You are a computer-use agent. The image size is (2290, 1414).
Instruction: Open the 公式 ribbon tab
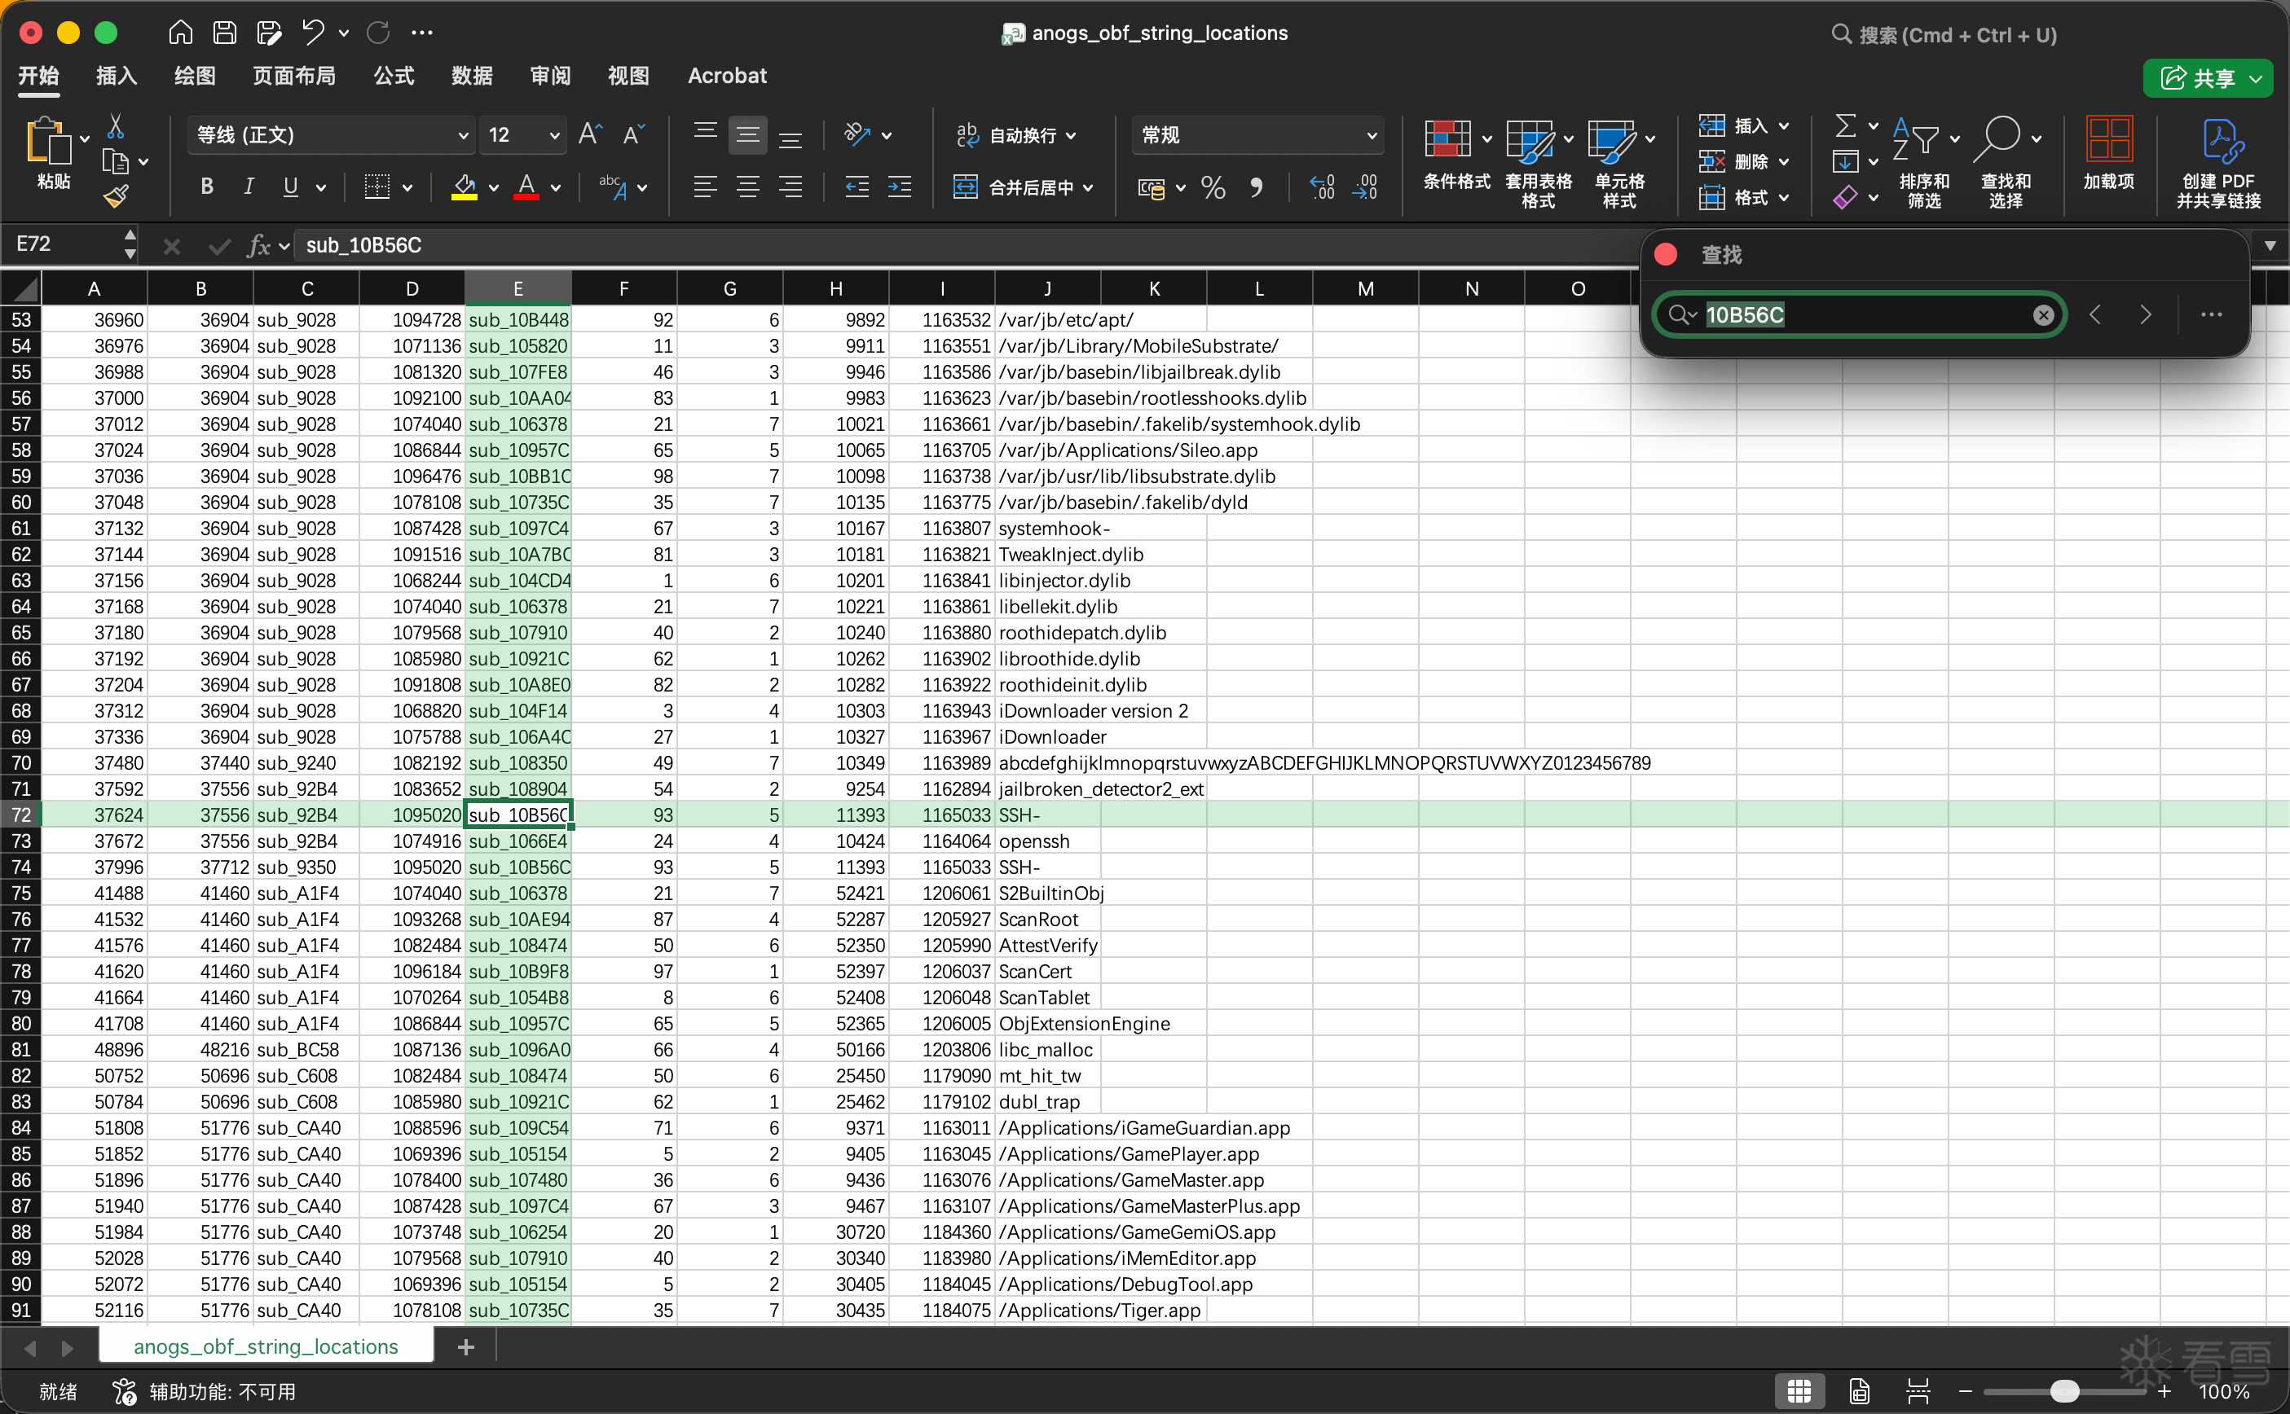(x=394, y=76)
